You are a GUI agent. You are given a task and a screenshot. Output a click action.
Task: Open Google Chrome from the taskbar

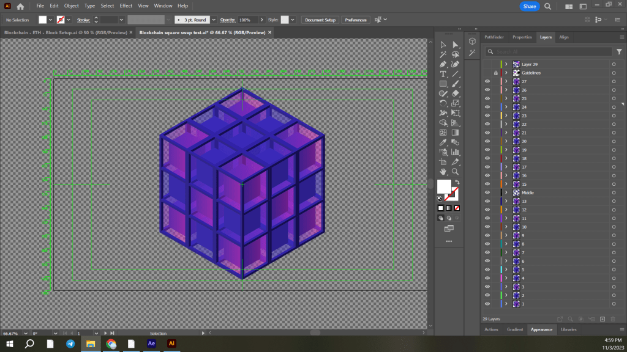(111, 343)
